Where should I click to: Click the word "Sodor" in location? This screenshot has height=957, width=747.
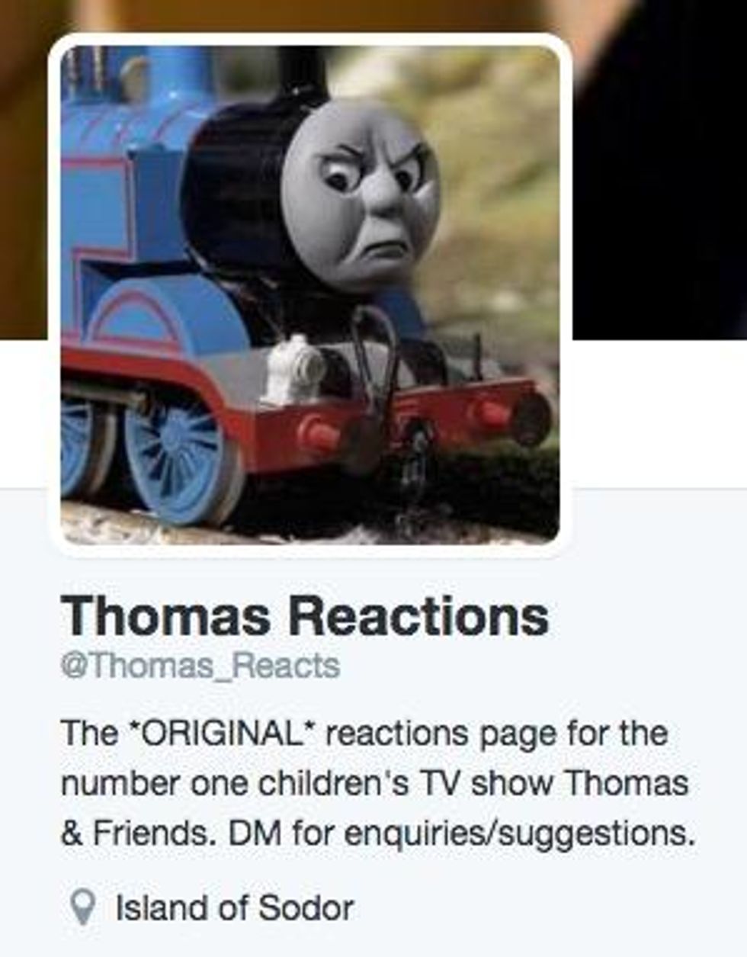coord(306,907)
